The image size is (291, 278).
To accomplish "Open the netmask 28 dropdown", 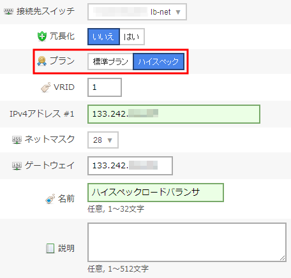I will pos(103,140).
